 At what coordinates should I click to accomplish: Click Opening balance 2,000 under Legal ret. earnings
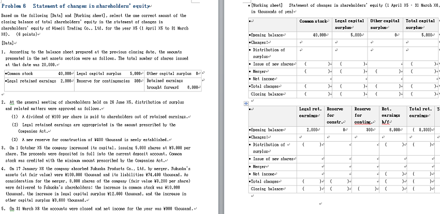pos(311,130)
